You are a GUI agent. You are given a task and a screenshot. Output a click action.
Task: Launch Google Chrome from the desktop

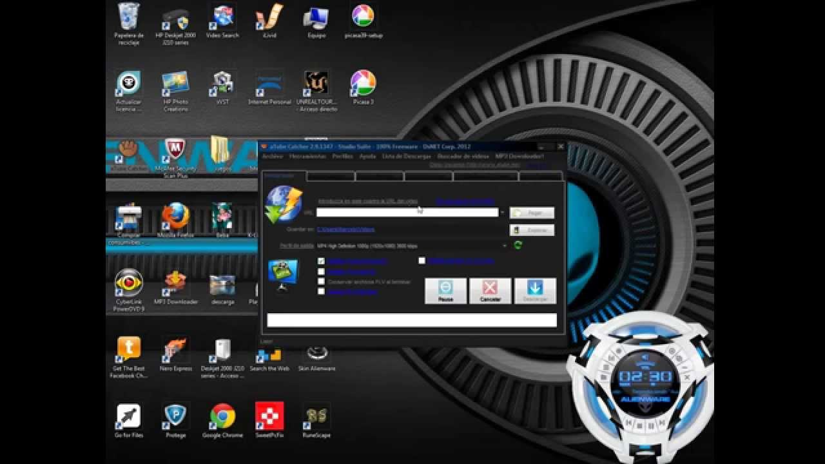(x=222, y=421)
